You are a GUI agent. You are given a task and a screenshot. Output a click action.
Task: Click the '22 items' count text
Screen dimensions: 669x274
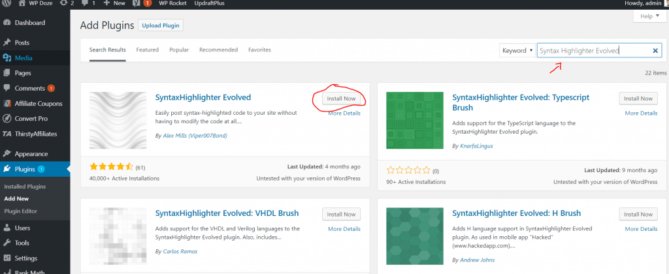656,73
